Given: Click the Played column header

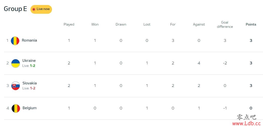Looking at the screenshot, I should click(69, 25).
